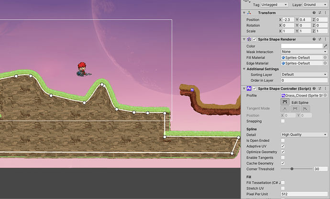Collapse Additional Settings foldout

coord(244,69)
